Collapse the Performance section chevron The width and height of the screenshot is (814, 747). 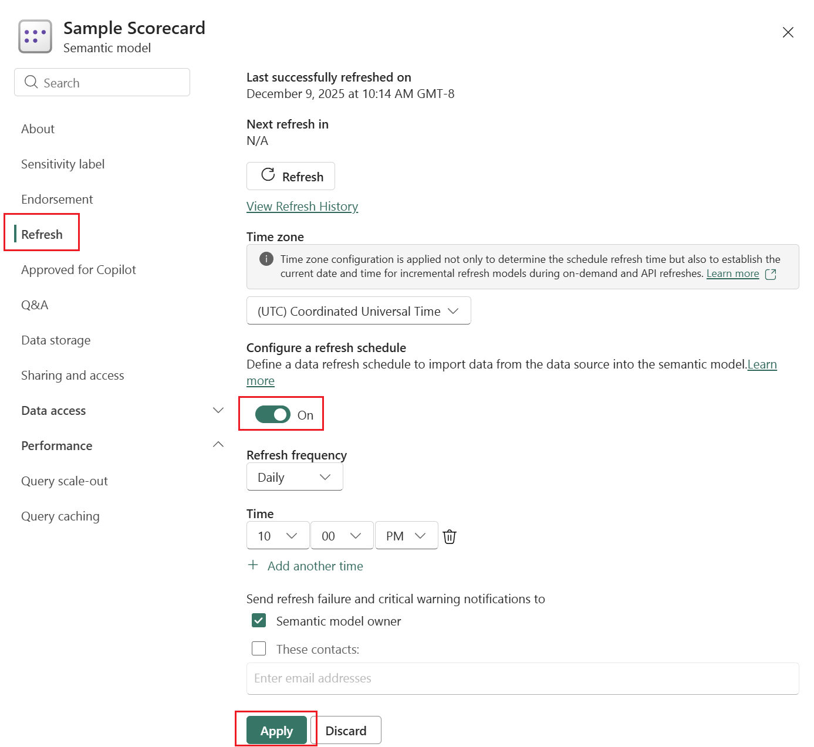(x=218, y=444)
